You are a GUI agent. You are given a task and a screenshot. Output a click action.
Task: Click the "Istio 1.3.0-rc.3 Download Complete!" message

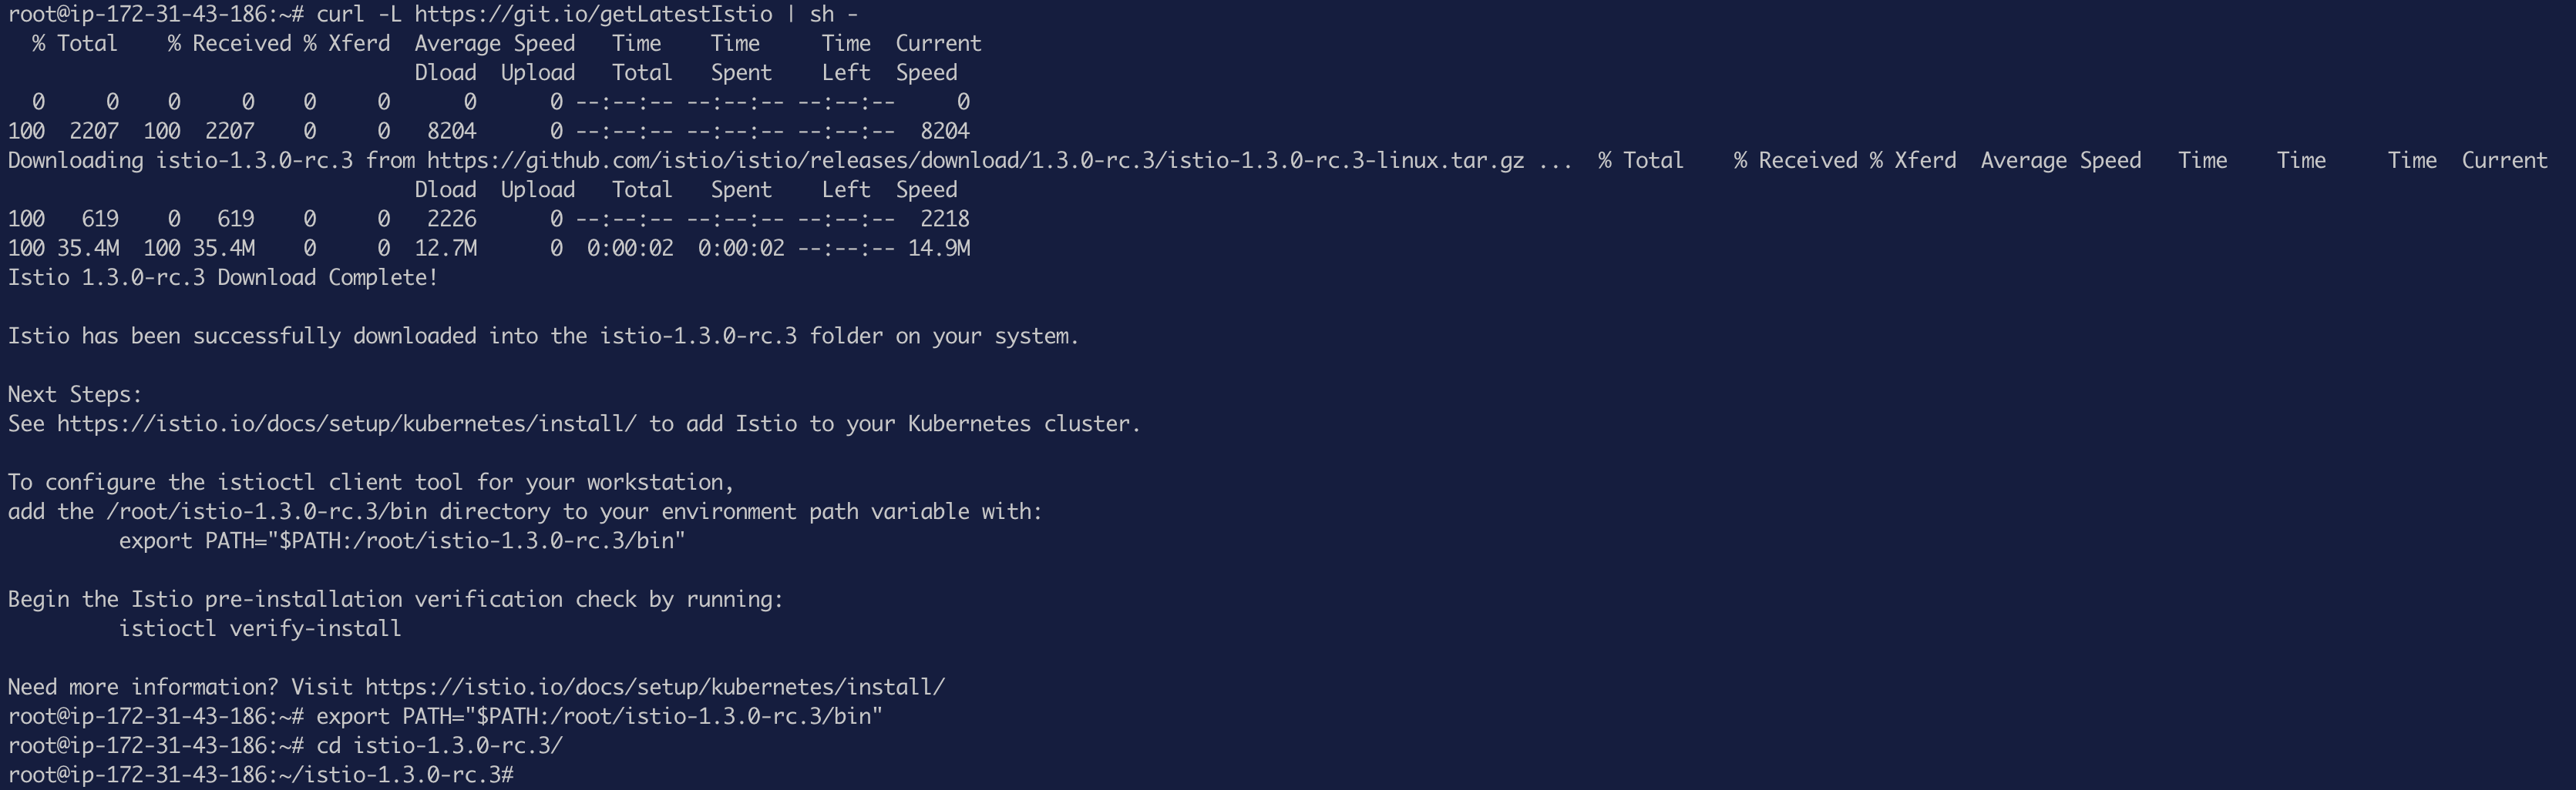[x=223, y=278]
